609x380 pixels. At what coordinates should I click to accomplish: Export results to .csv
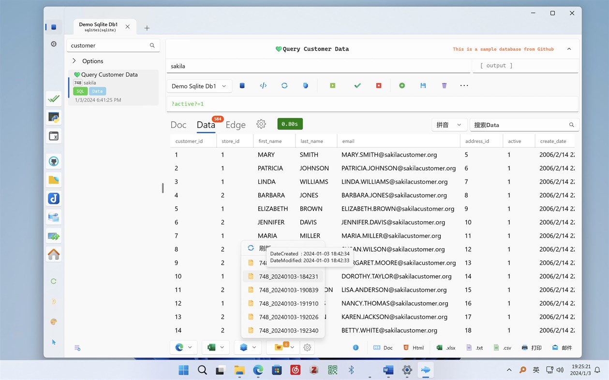point(503,348)
